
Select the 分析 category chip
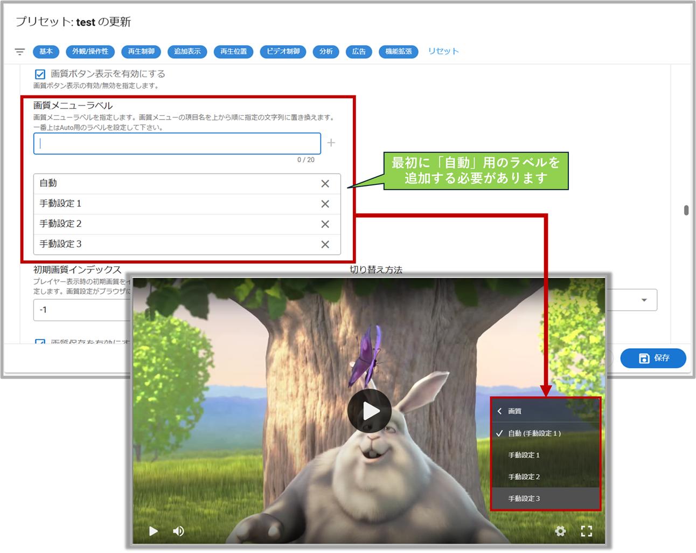click(x=326, y=52)
